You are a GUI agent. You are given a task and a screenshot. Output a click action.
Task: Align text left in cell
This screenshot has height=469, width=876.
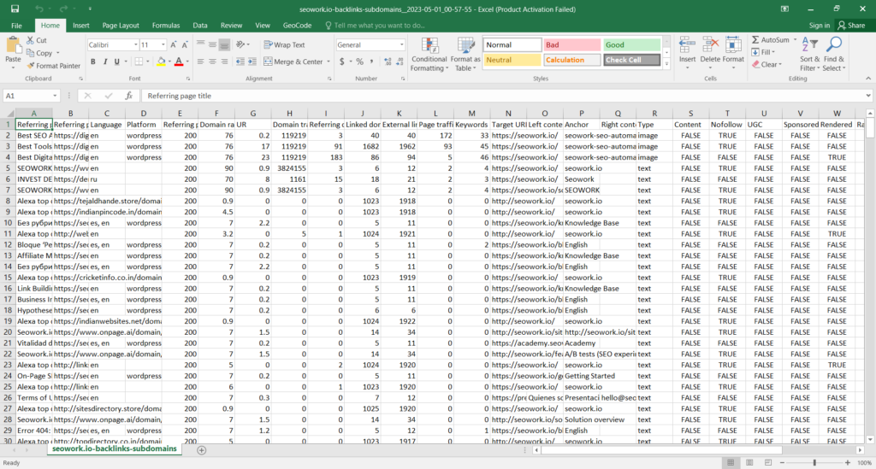coord(200,62)
